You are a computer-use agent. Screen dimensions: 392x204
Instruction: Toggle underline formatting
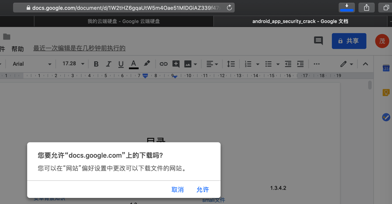pyautogui.click(x=121, y=64)
